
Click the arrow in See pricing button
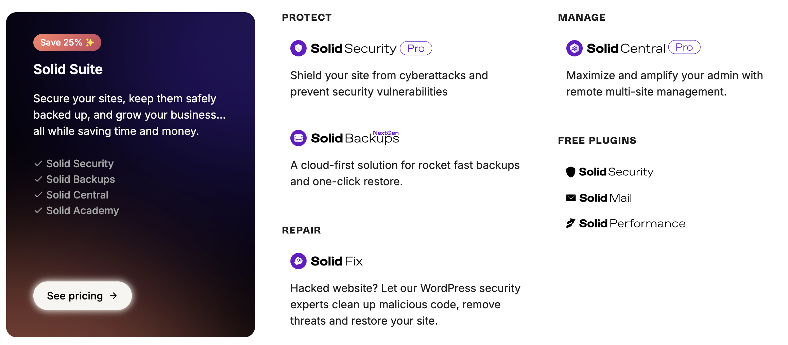pos(114,296)
